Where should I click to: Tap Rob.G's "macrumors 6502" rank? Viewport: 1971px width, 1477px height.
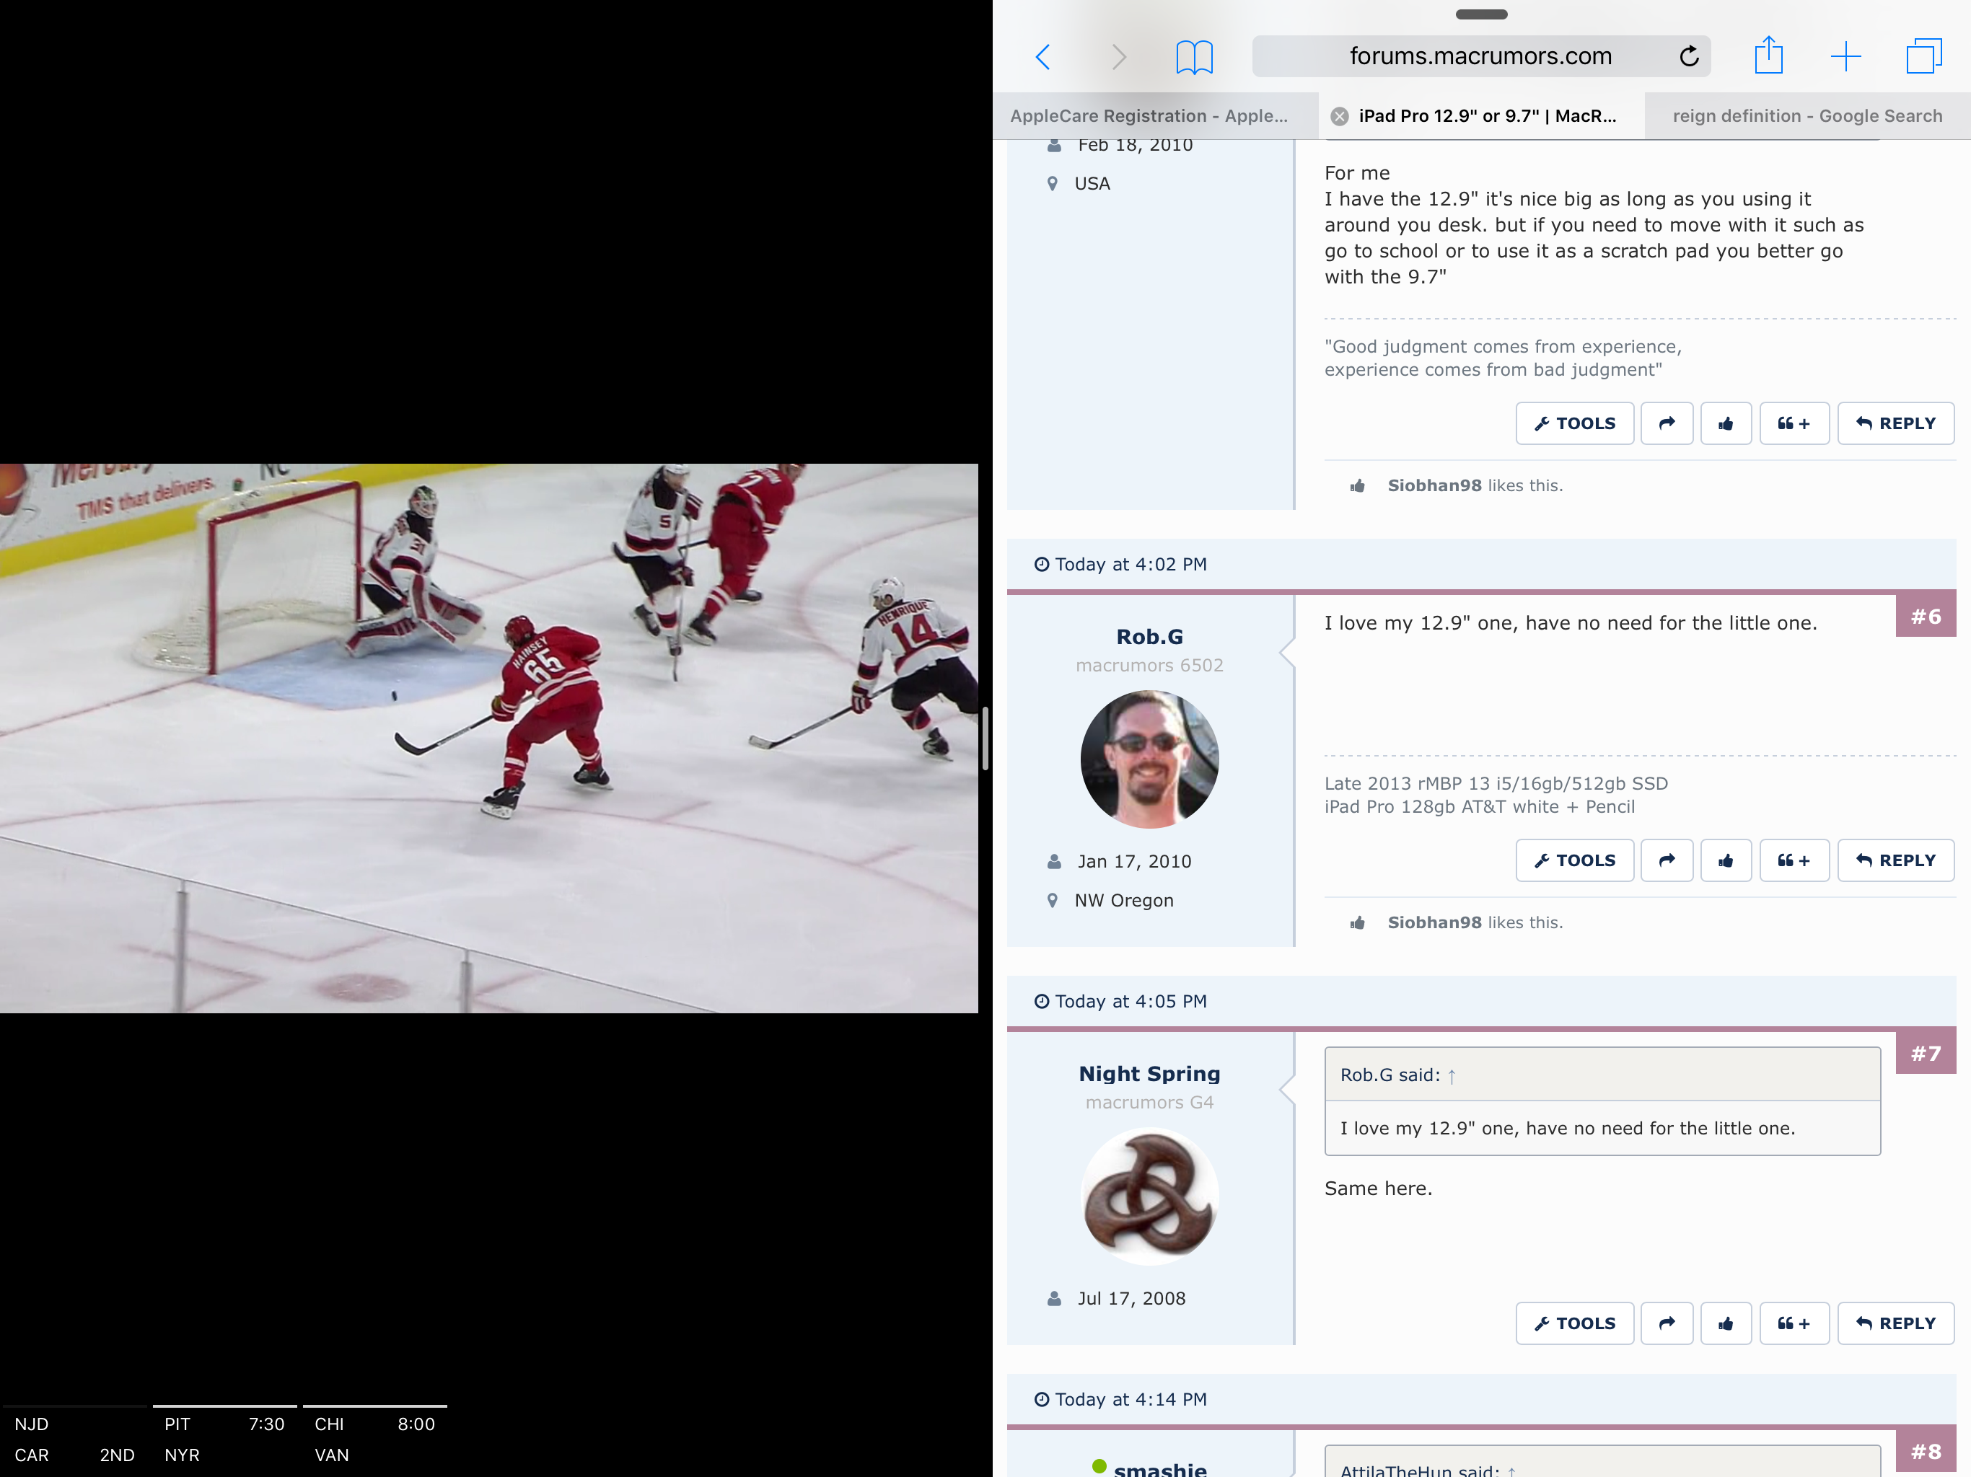pyautogui.click(x=1149, y=666)
